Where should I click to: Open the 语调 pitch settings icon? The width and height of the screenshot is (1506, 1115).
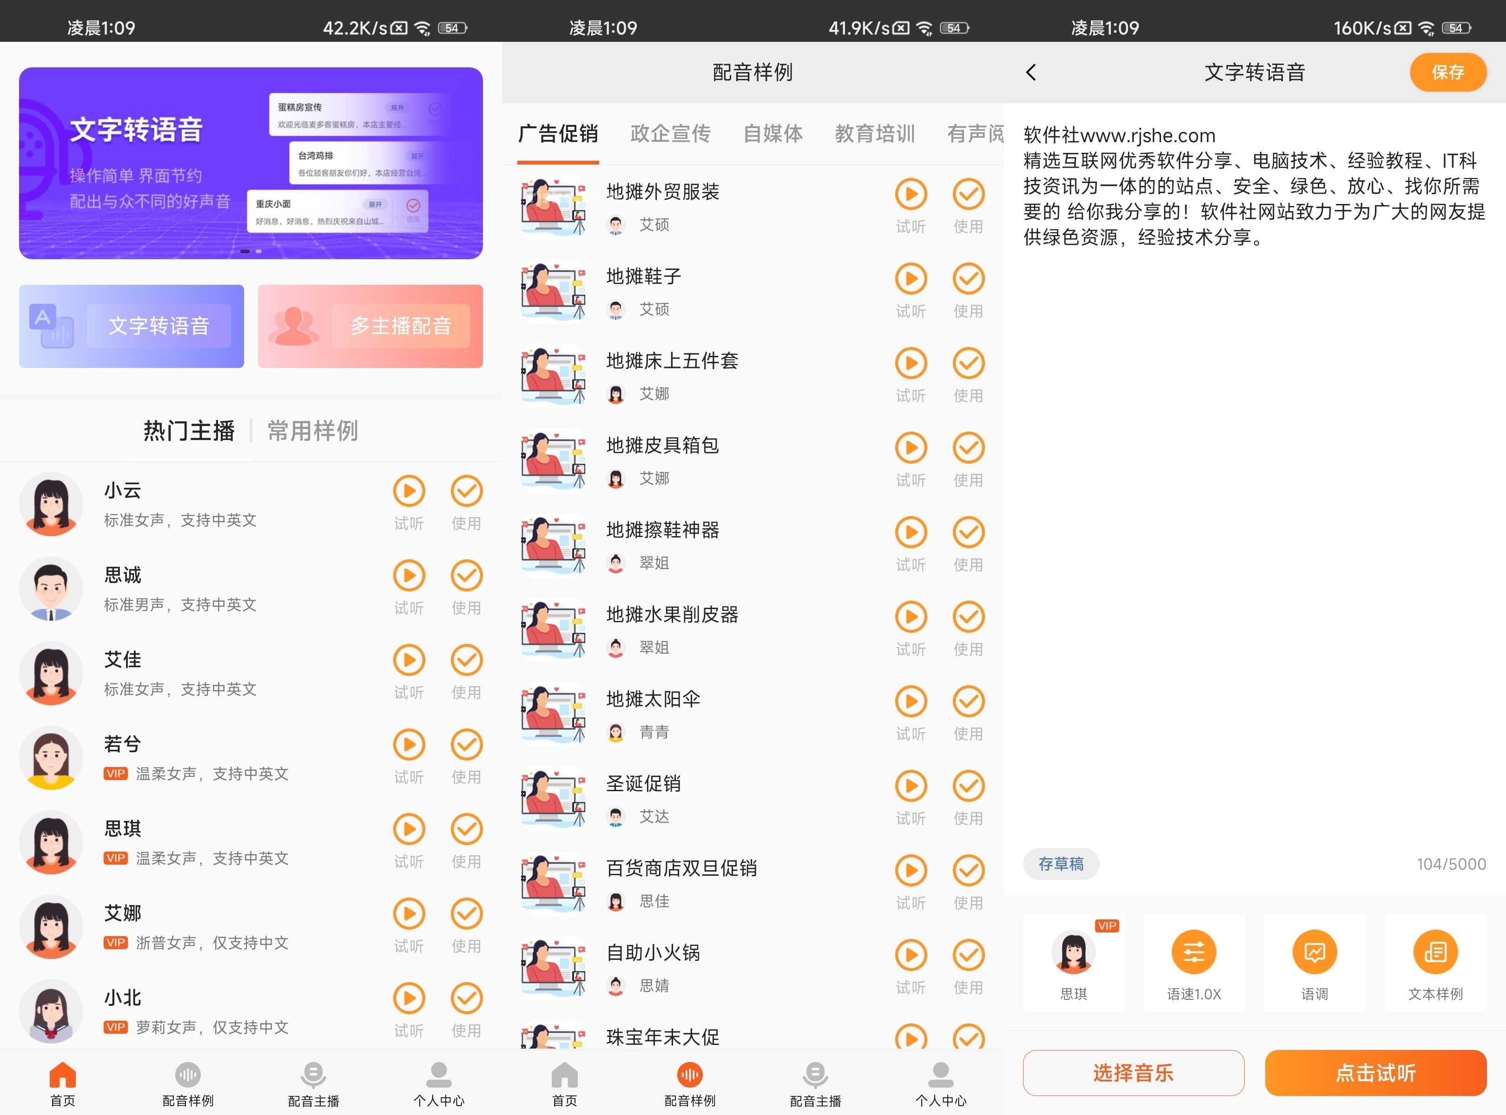click(x=1315, y=953)
